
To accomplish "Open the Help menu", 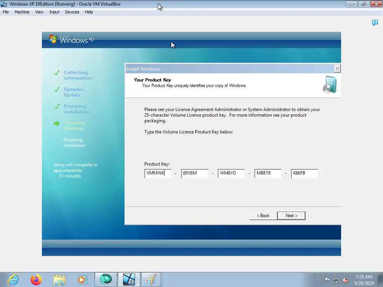I will tap(89, 12).
